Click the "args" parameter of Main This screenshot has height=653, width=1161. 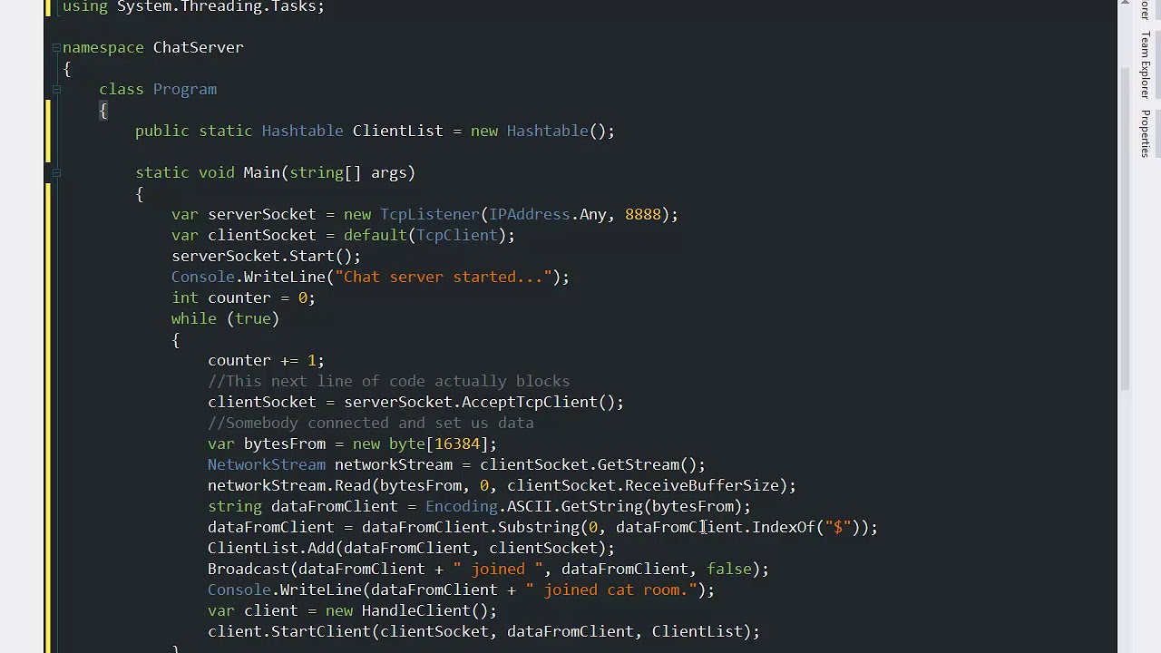388,172
